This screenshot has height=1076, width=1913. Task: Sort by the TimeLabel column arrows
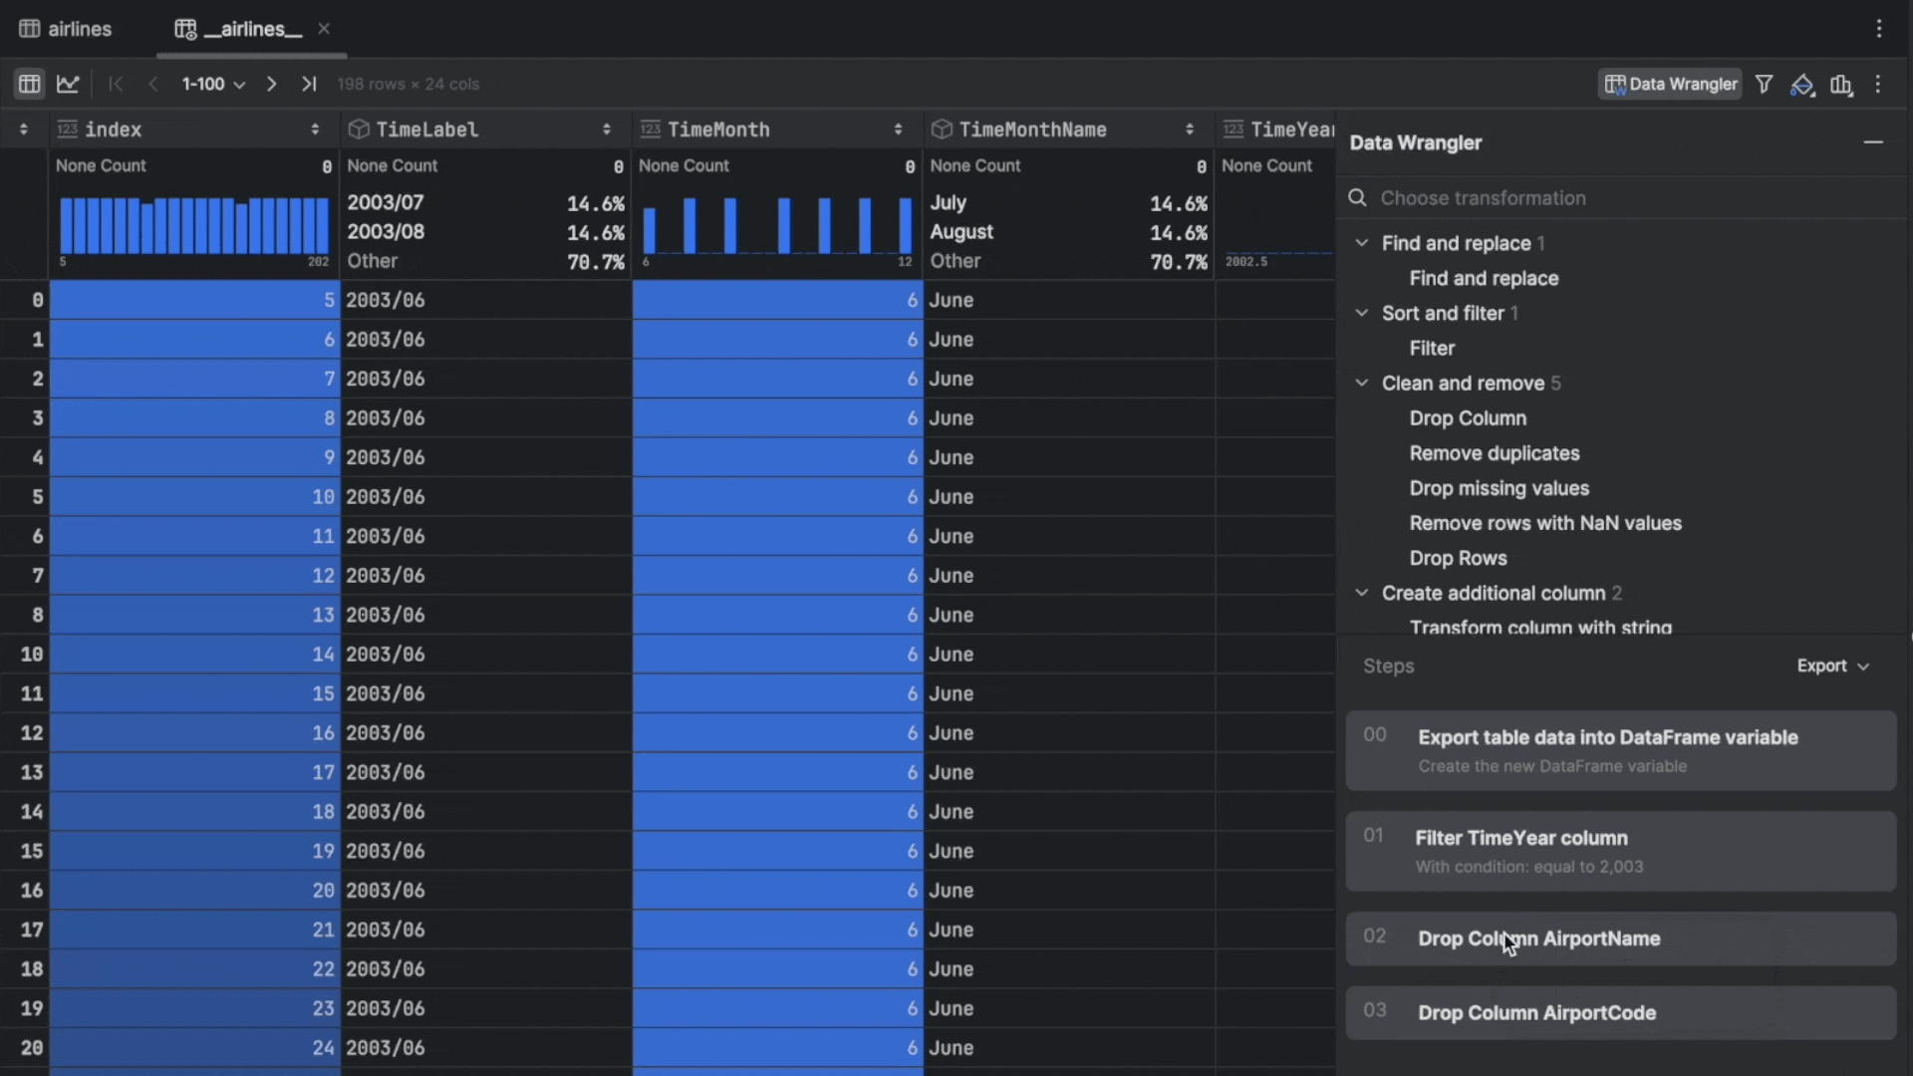click(x=606, y=130)
